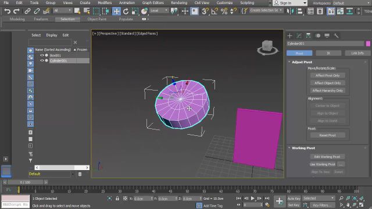372x209 pixels.
Task: Toggle visibility eye of Cylinder001
Action: pyautogui.click(x=42, y=60)
